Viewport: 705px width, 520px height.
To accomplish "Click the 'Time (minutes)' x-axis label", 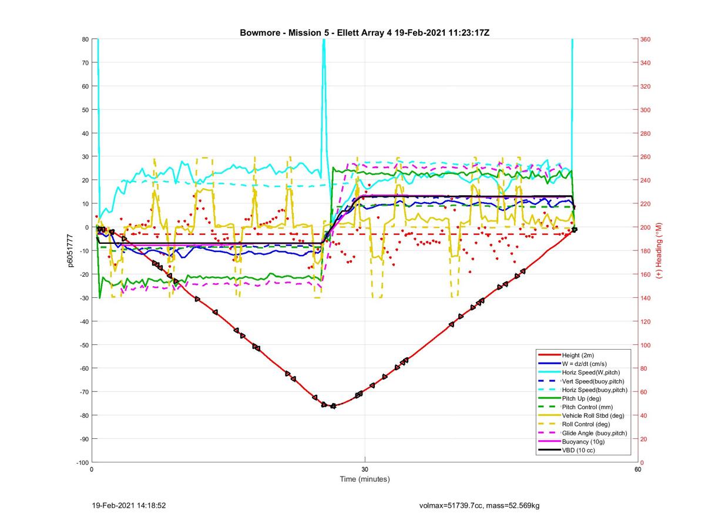I will click(365, 479).
